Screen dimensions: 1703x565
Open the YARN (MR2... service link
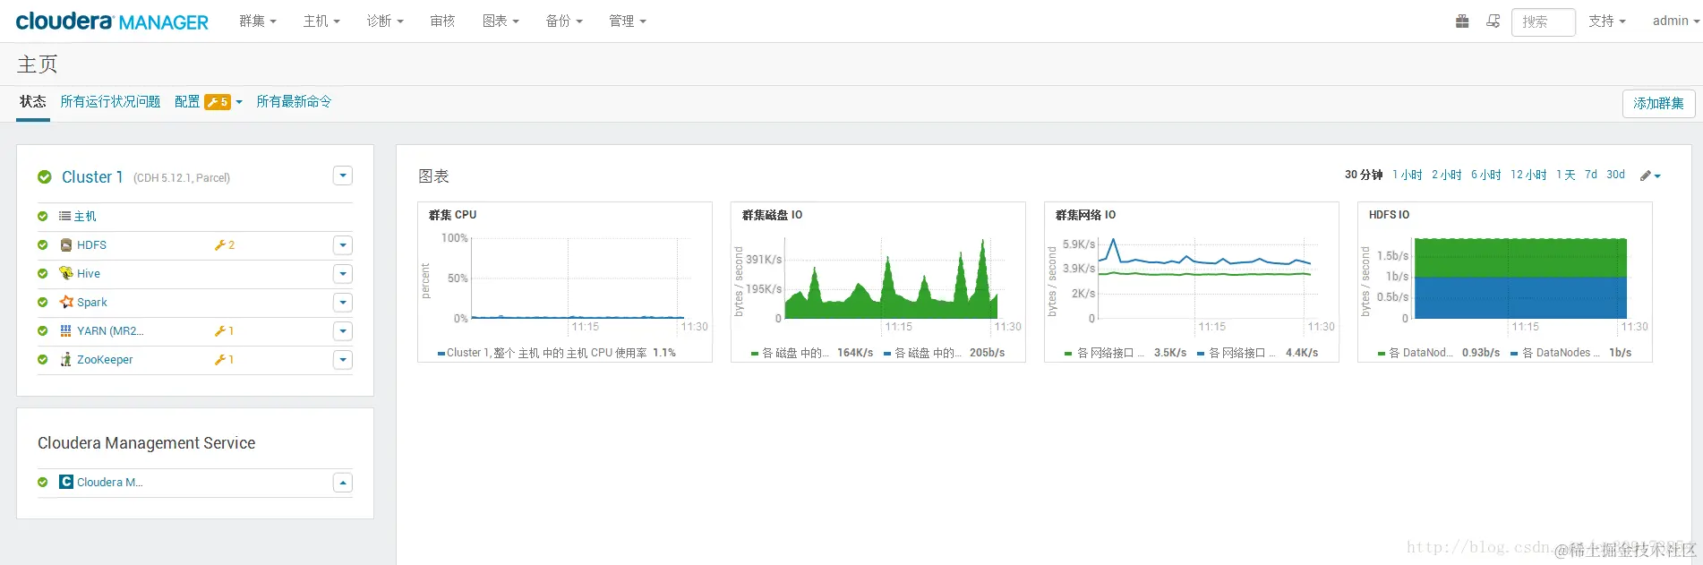tap(110, 330)
